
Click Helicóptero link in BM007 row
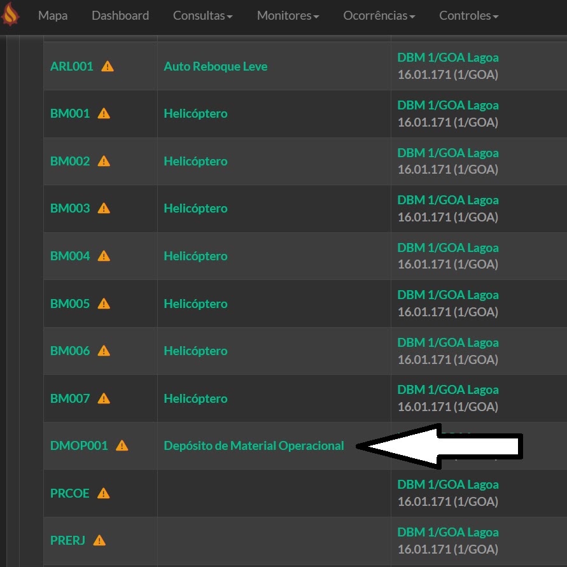195,399
